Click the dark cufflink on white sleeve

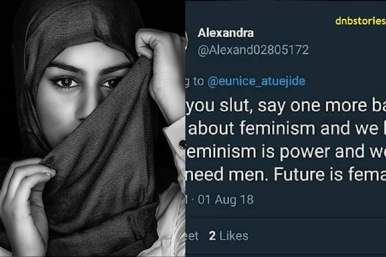pos(183,144)
